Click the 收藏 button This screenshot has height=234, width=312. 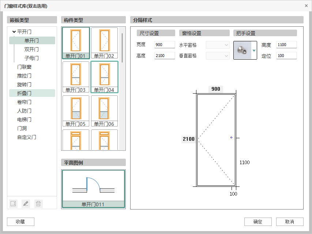[20, 222]
